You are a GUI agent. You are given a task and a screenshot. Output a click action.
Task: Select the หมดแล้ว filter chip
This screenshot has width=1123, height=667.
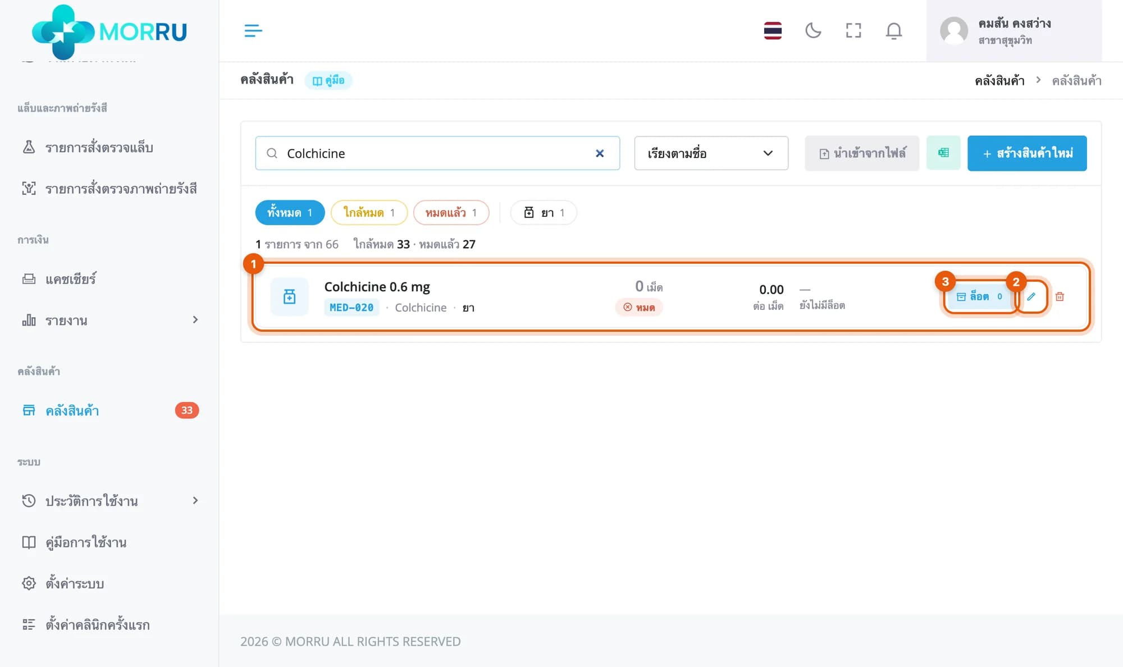coord(451,213)
